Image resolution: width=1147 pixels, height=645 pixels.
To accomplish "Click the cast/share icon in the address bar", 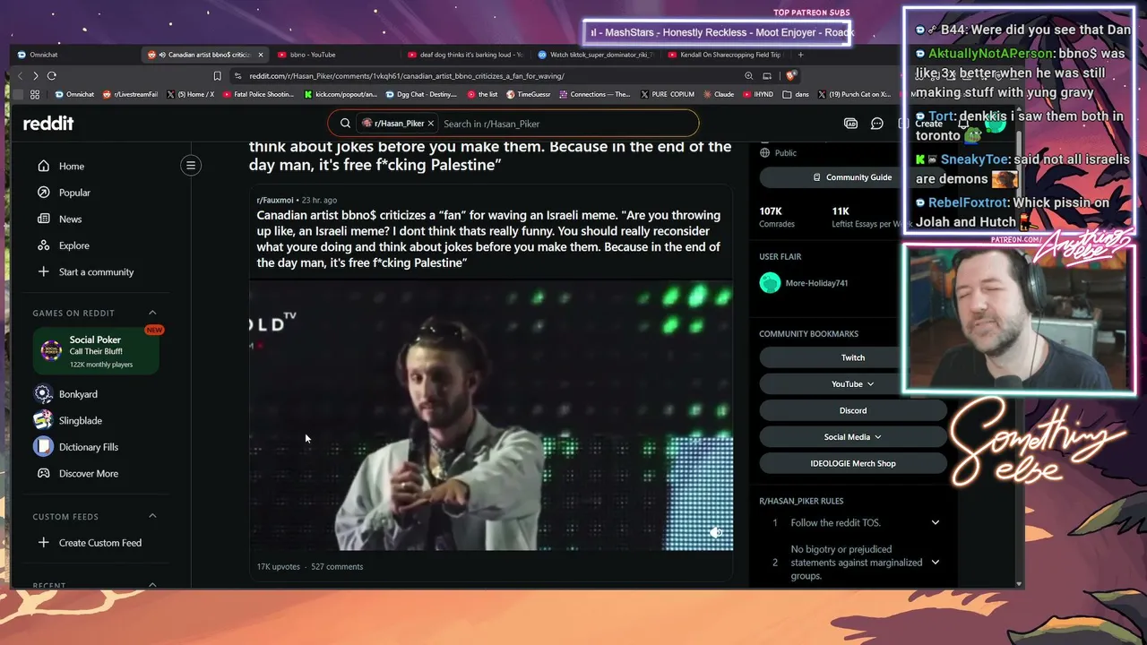I will (x=767, y=76).
